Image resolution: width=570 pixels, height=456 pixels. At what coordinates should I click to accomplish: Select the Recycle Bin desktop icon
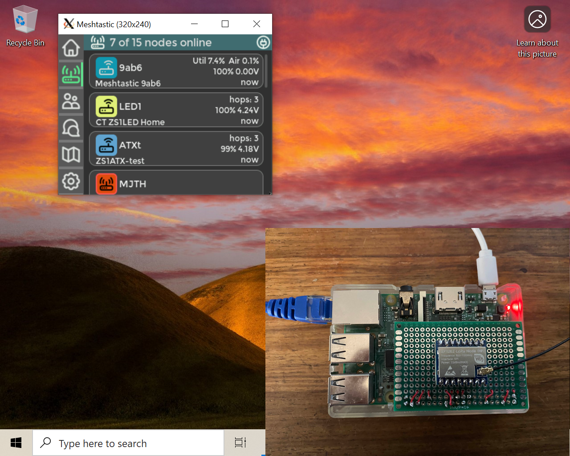click(25, 26)
